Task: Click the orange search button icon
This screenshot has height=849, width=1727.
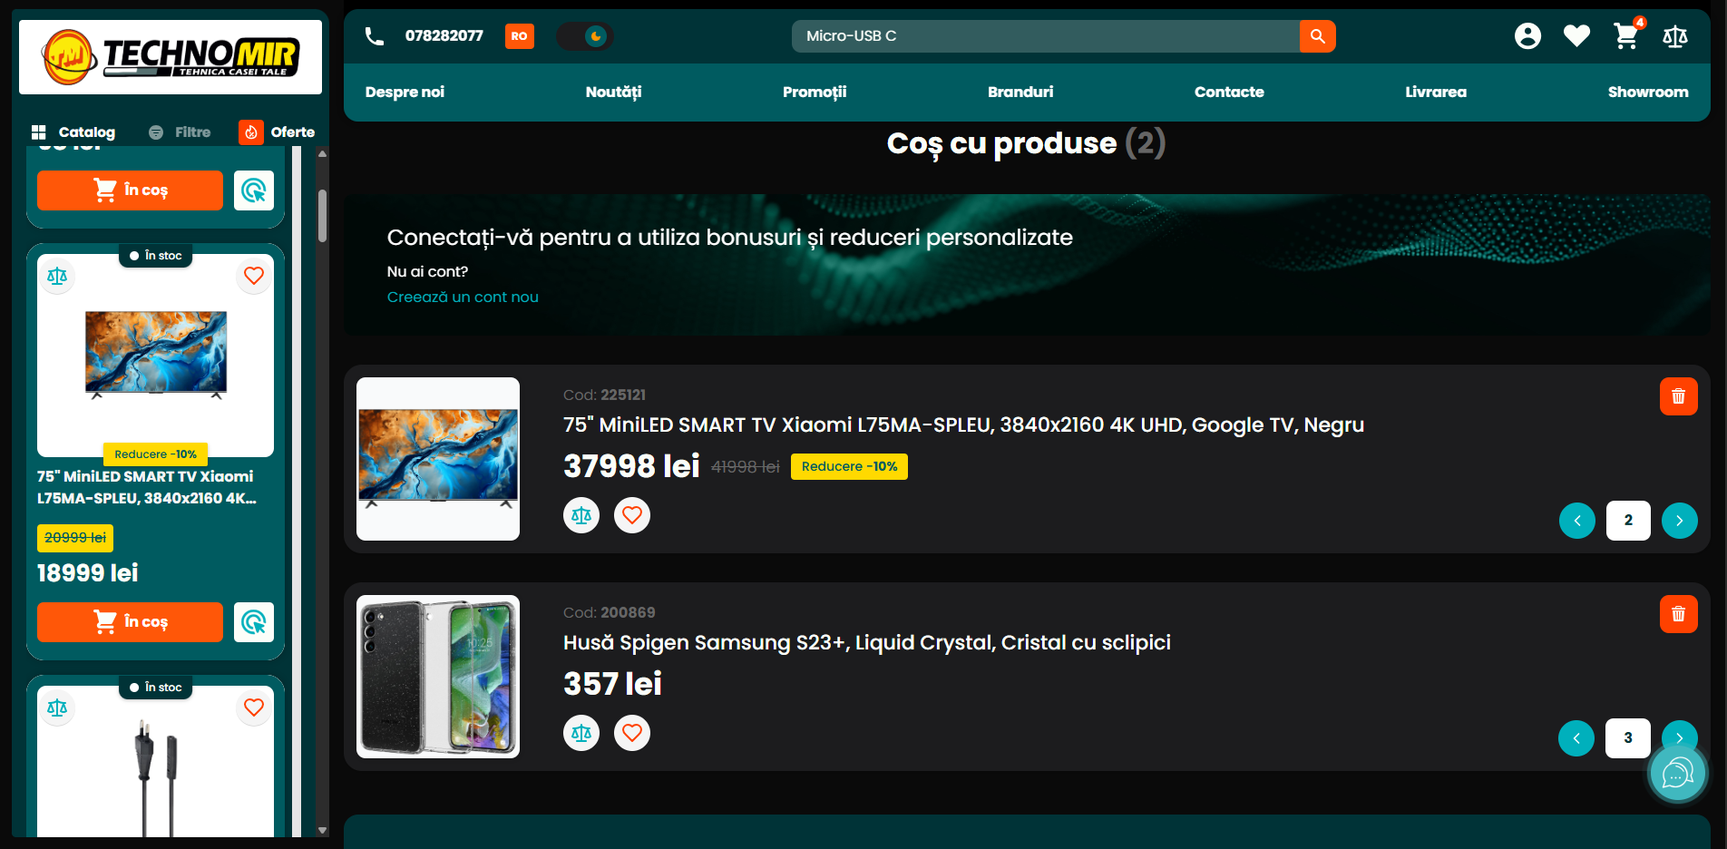Action: (1318, 36)
